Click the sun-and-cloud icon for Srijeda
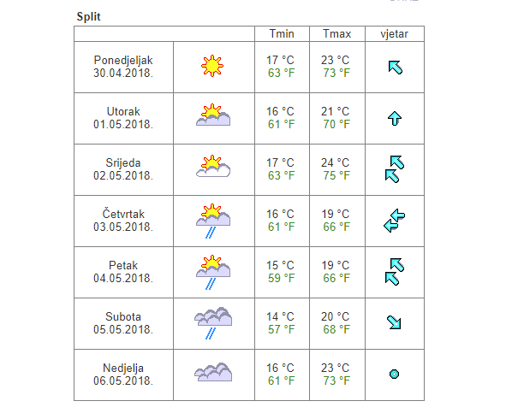The height and width of the screenshot is (407, 518). (x=213, y=166)
